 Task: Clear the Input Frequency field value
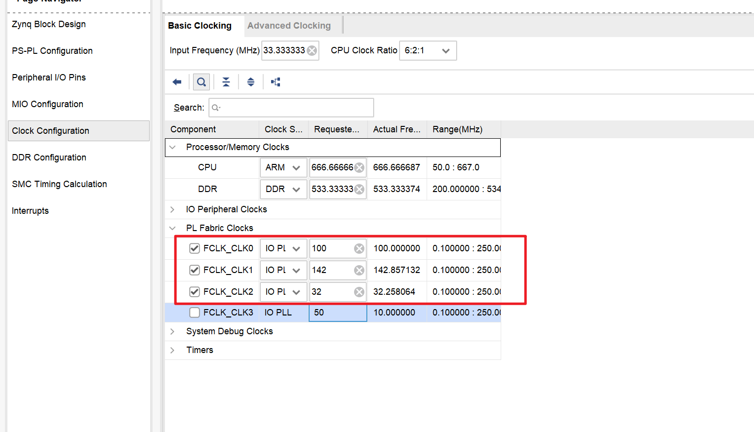(x=312, y=50)
